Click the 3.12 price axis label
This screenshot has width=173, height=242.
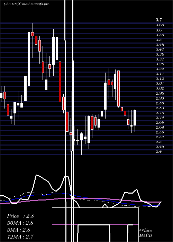coord(160,79)
